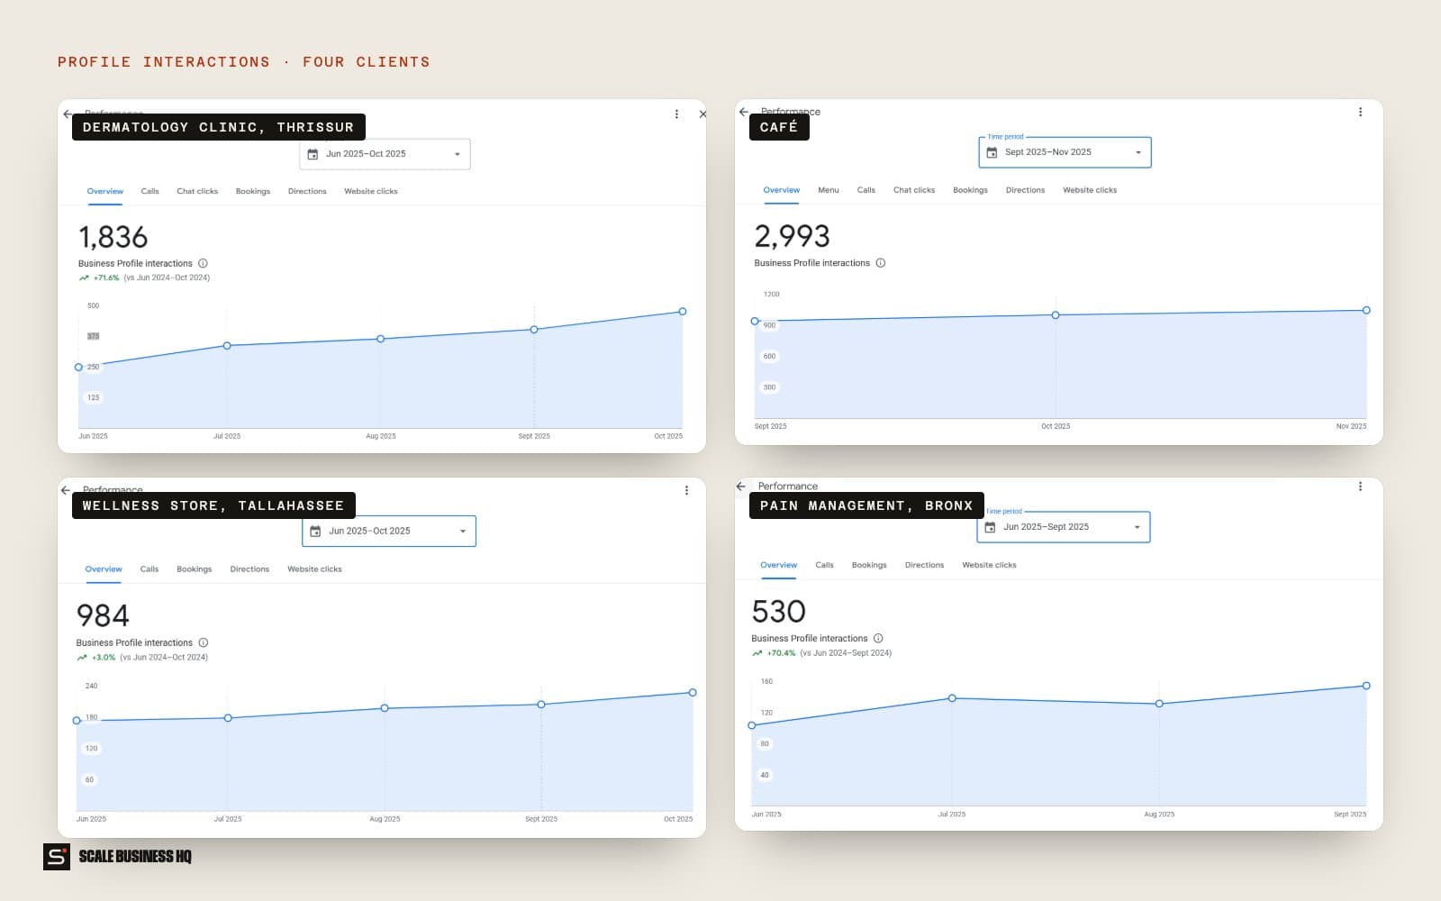
Task: Open Jun 2025–Oct 2025 dropdown in Wellness Store panel
Action: click(389, 532)
